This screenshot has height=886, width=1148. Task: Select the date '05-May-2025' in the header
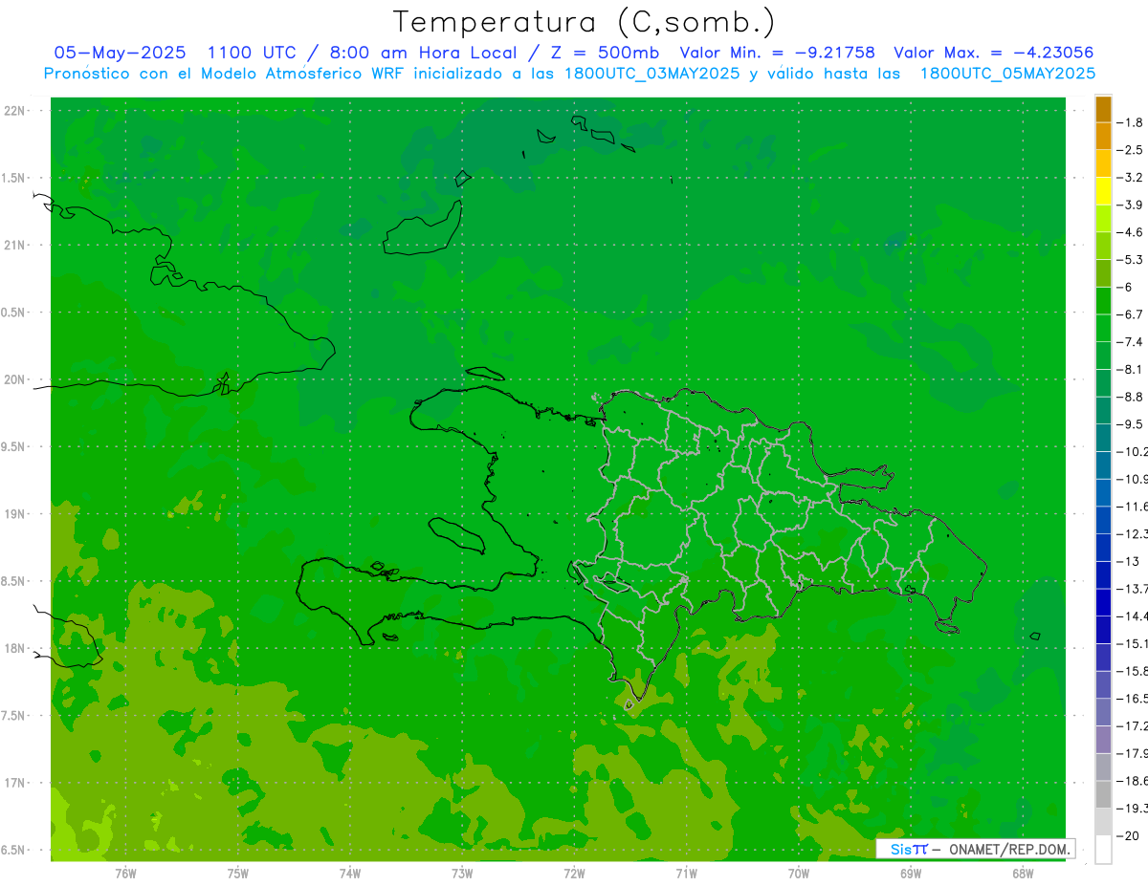(x=120, y=53)
